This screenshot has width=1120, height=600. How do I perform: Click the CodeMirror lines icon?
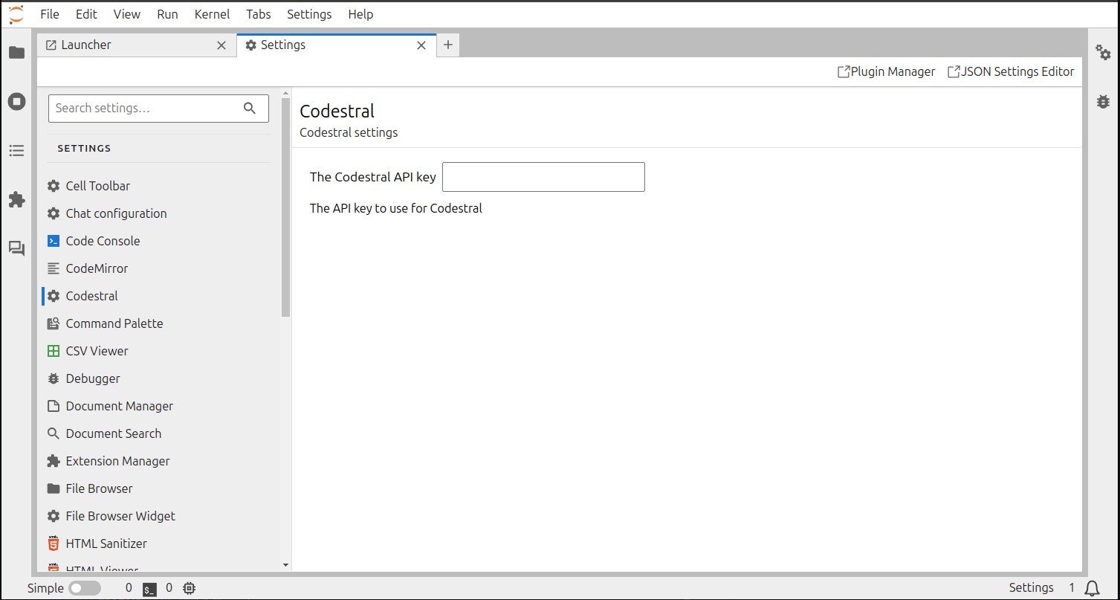pos(54,268)
